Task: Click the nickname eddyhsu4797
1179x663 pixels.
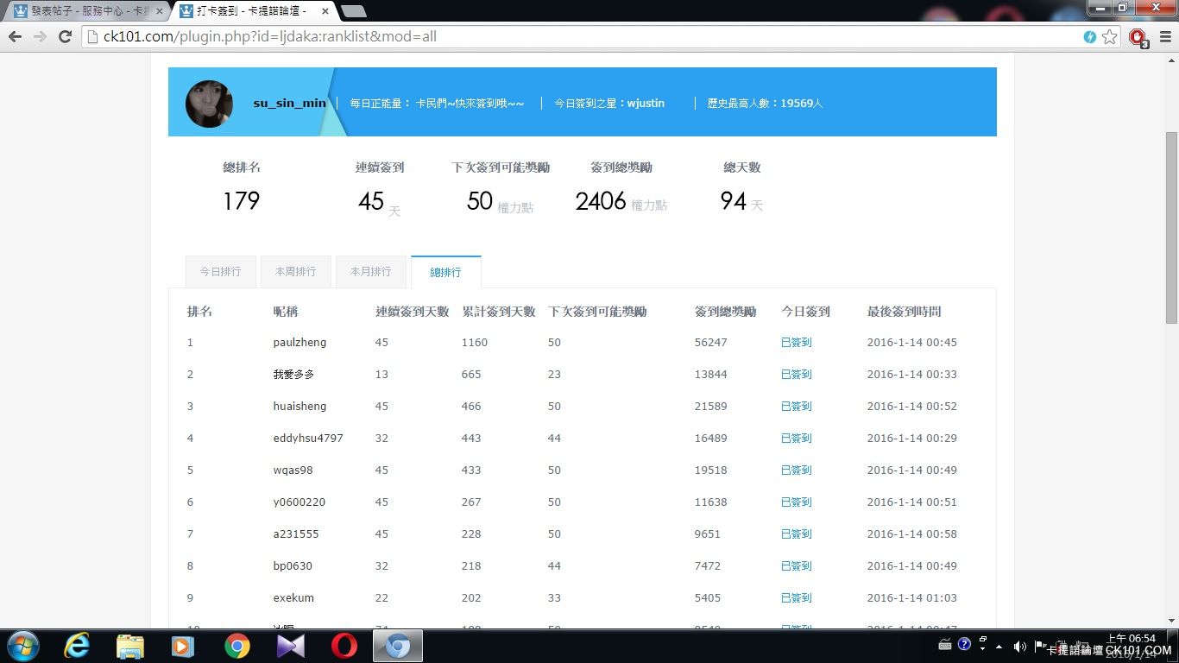Action: click(308, 439)
